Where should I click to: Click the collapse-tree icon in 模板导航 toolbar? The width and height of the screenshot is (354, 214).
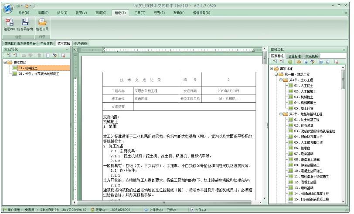pyautogui.click(x=282, y=62)
